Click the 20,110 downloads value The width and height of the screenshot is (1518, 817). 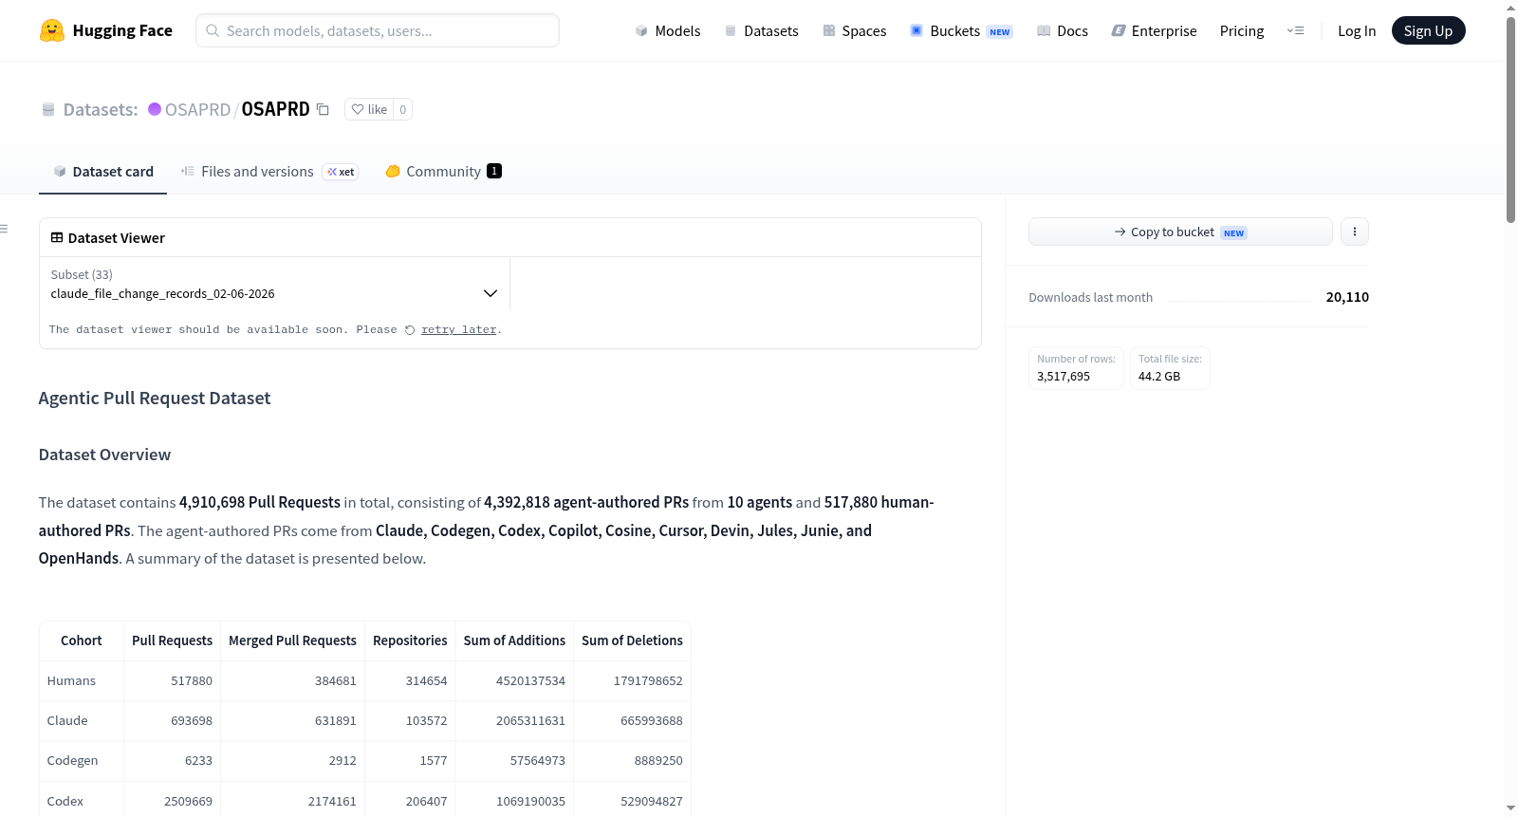click(x=1347, y=297)
